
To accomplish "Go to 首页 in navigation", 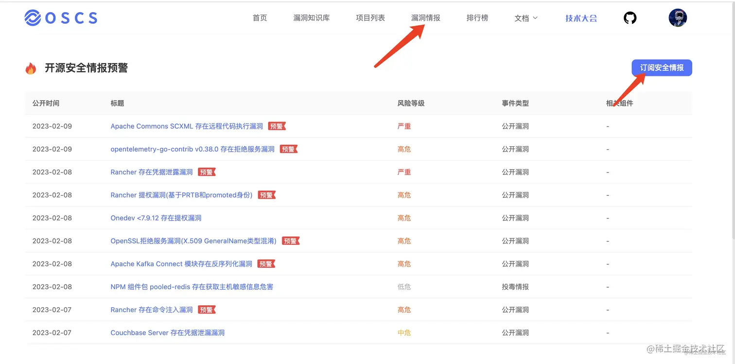I will 260,18.
